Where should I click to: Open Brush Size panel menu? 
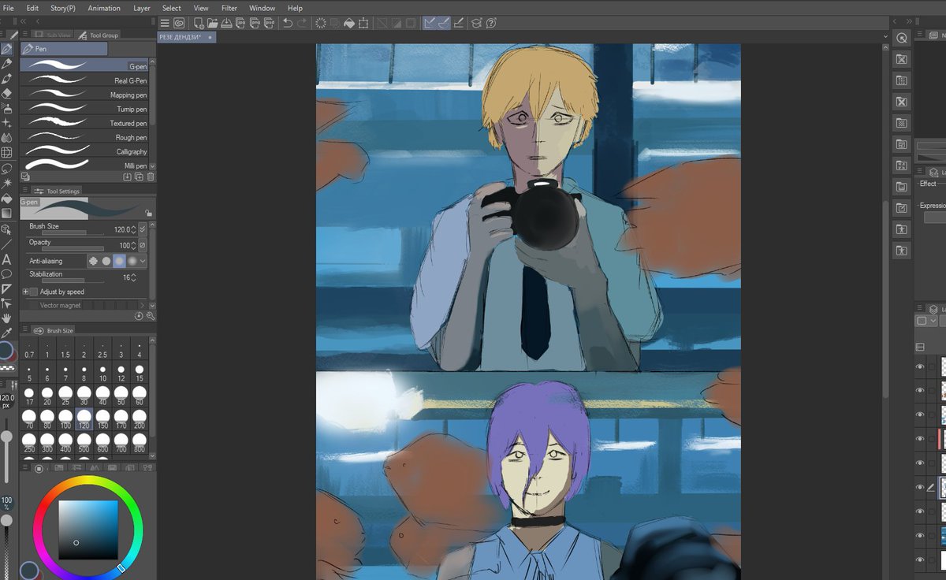point(25,330)
